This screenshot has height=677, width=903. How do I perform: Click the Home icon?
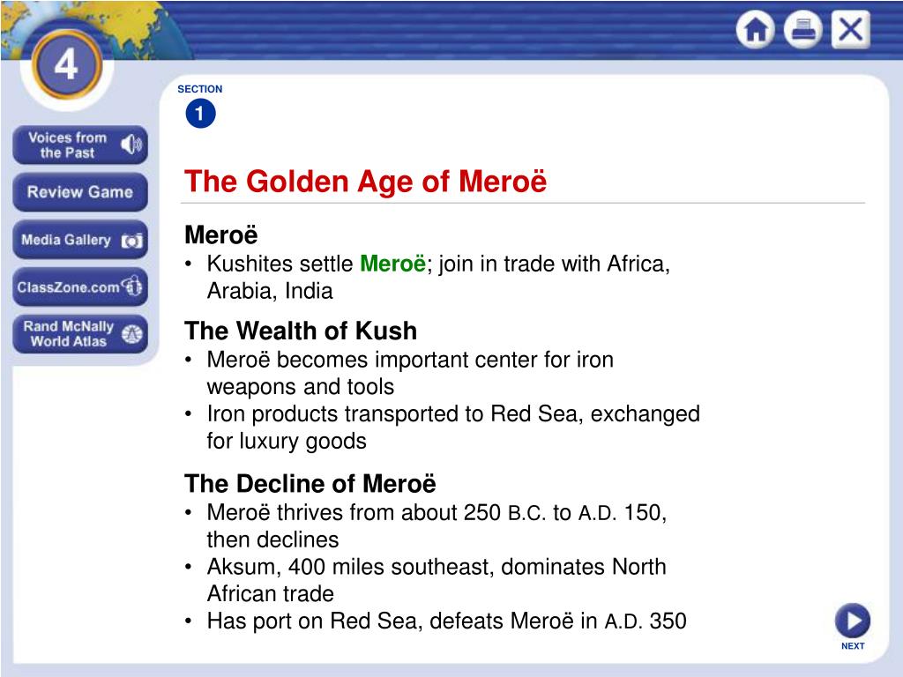(x=755, y=29)
